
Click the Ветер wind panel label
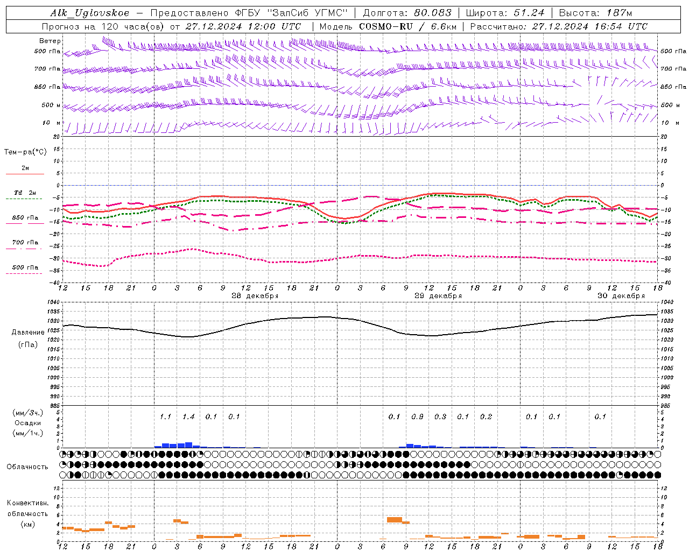coord(50,41)
